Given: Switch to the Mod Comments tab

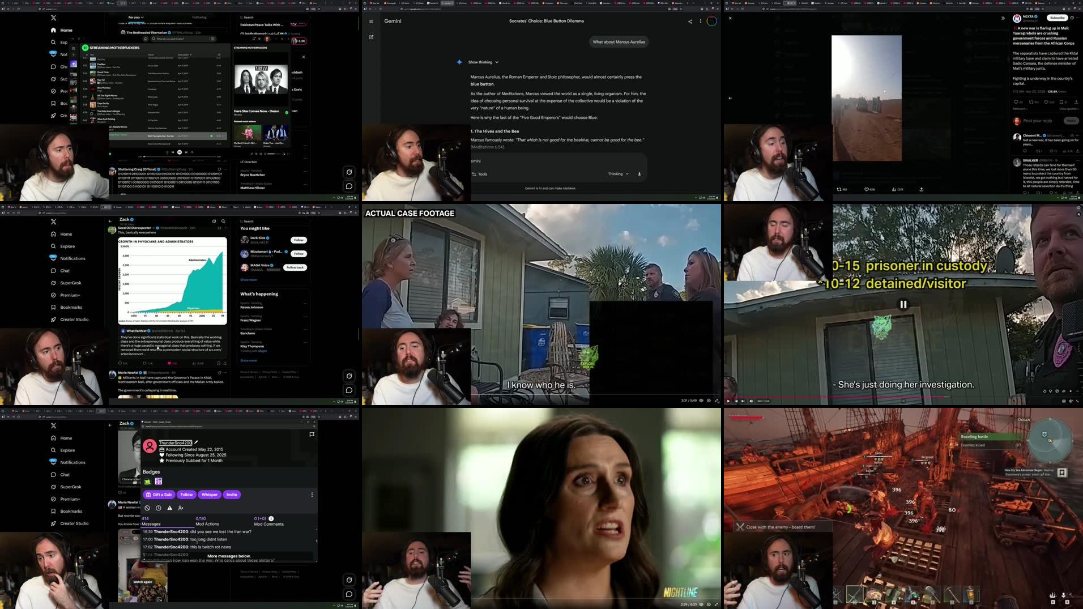Looking at the screenshot, I should click(x=268, y=521).
